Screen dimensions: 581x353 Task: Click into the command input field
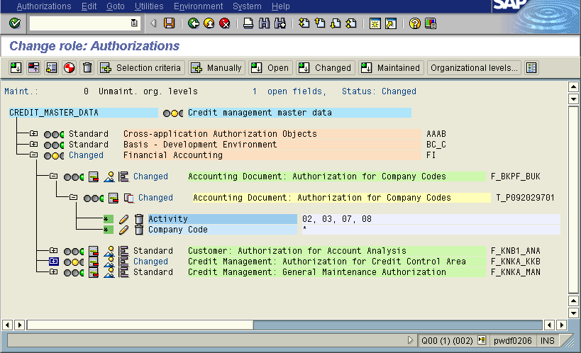pos(78,23)
